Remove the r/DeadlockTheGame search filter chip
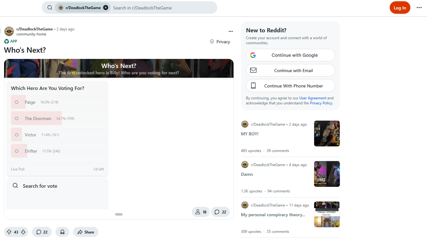Image resolution: width=427 pixels, height=241 pixels. (106, 8)
